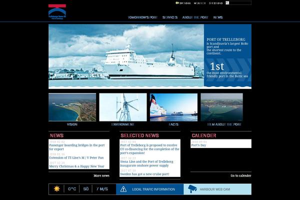Click the Vision label

tap(72, 124)
